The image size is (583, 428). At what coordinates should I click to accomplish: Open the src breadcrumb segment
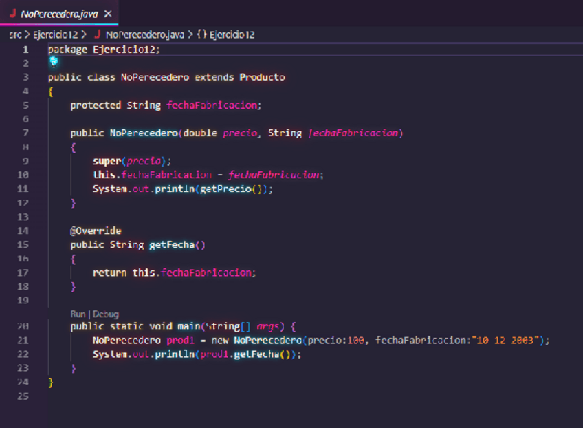(15, 34)
